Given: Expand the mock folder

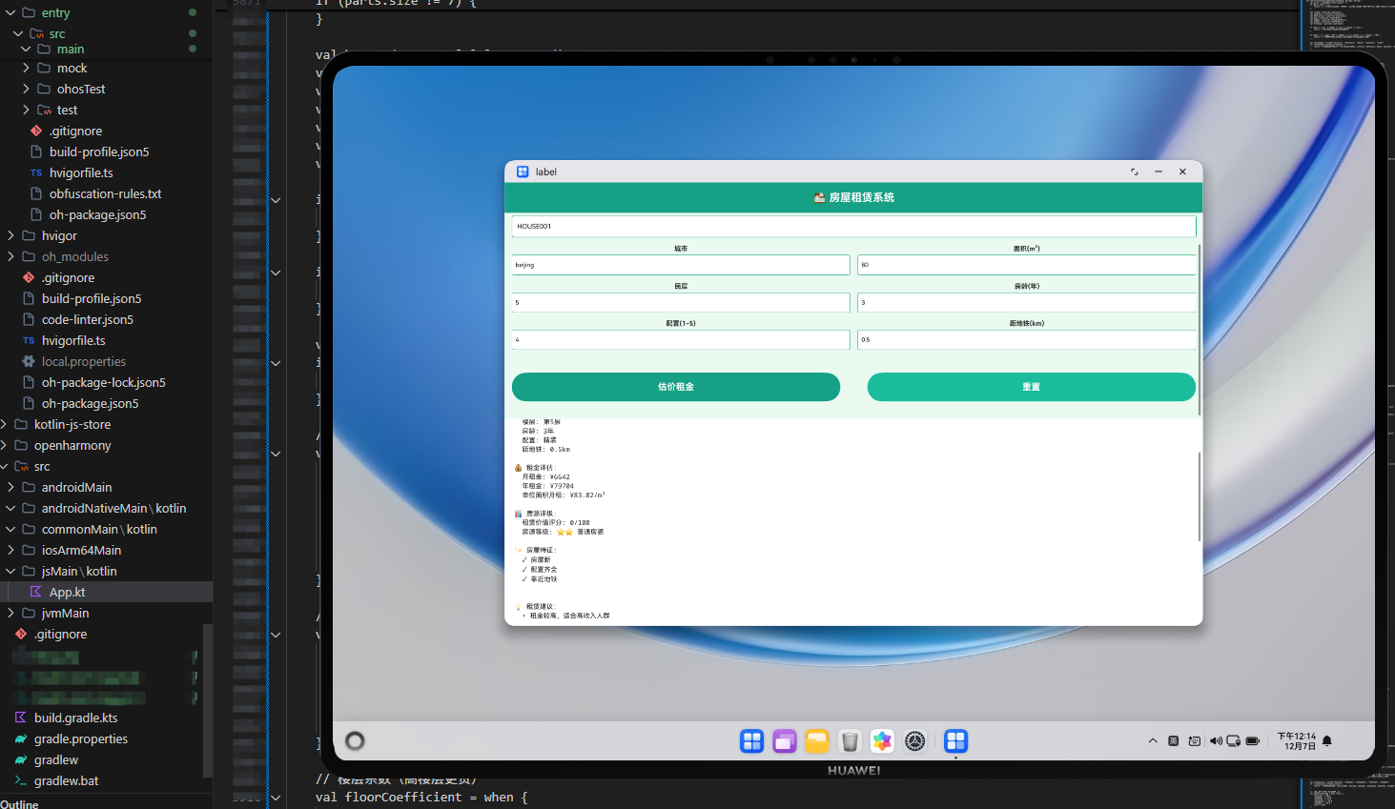Looking at the screenshot, I should click(26, 68).
